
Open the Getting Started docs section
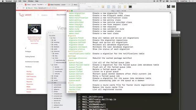[x=30, y=57]
